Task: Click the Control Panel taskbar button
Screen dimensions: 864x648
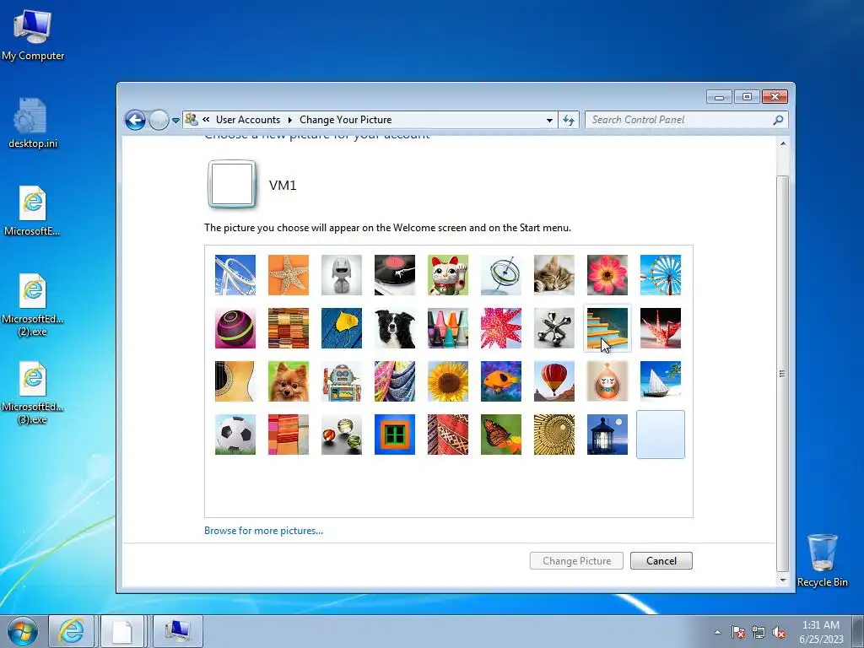Action: click(x=178, y=631)
